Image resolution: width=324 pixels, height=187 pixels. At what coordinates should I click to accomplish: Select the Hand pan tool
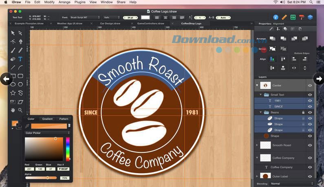[13, 110]
